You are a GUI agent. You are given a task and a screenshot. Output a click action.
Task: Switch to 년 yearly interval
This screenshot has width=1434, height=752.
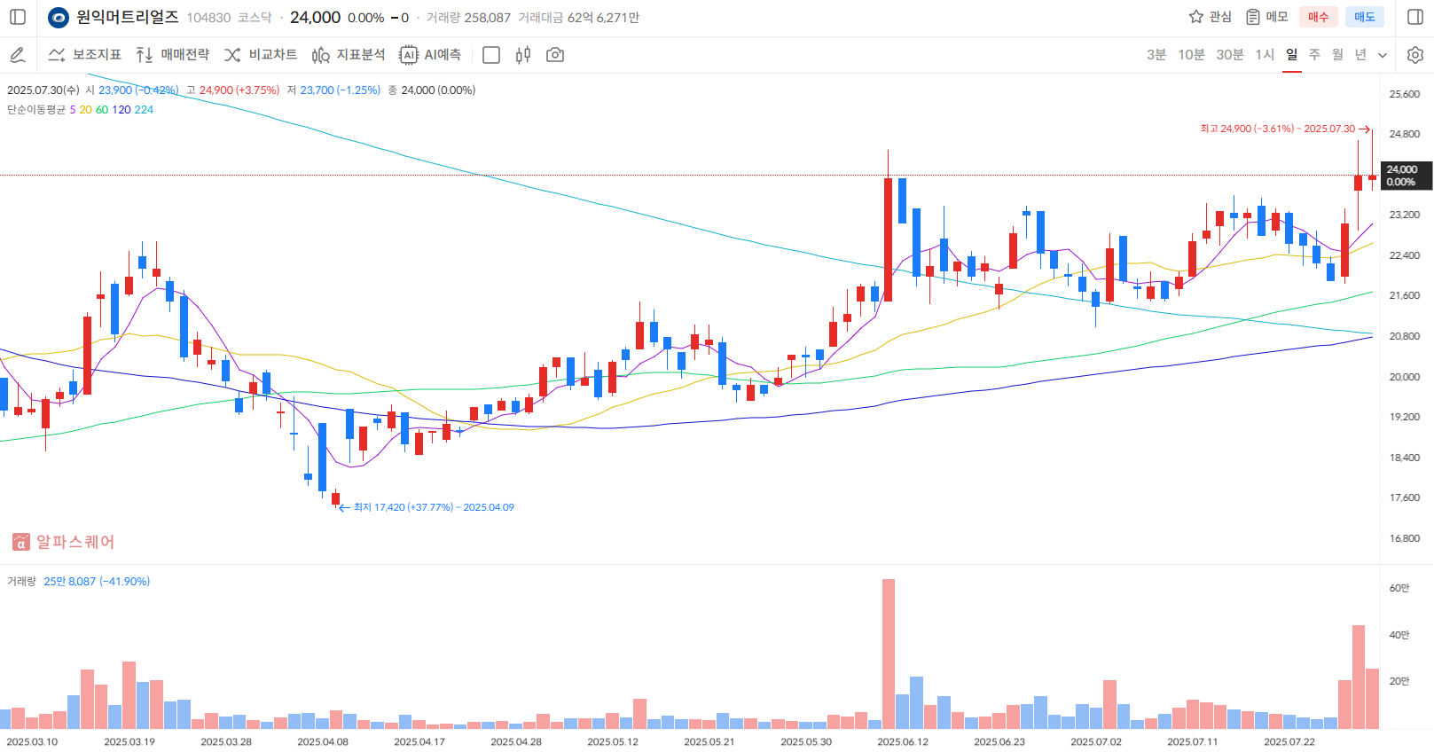click(x=1360, y=55)
